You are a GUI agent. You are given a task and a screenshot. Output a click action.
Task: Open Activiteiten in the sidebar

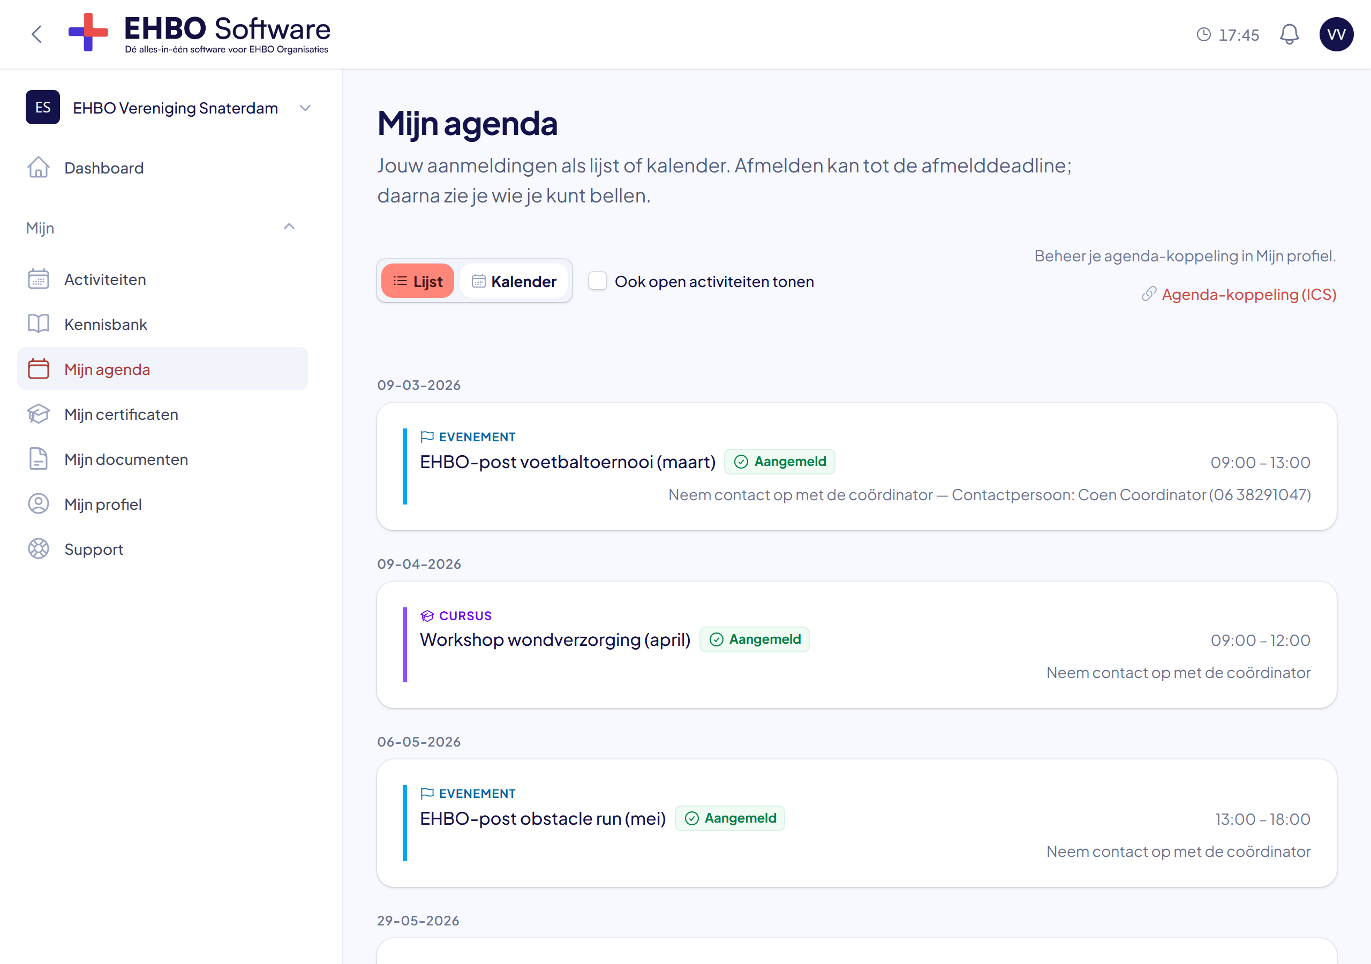[162, 279]
